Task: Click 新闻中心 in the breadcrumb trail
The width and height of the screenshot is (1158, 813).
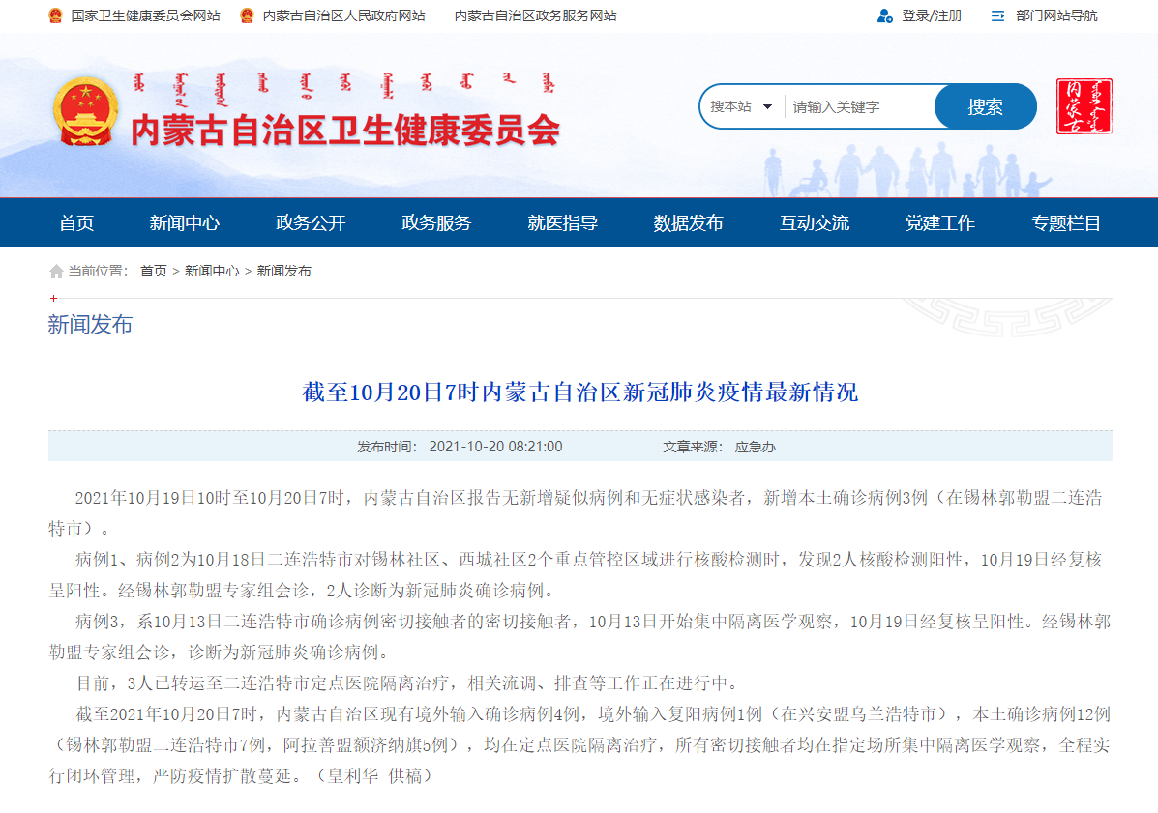Action: (212, 272)
